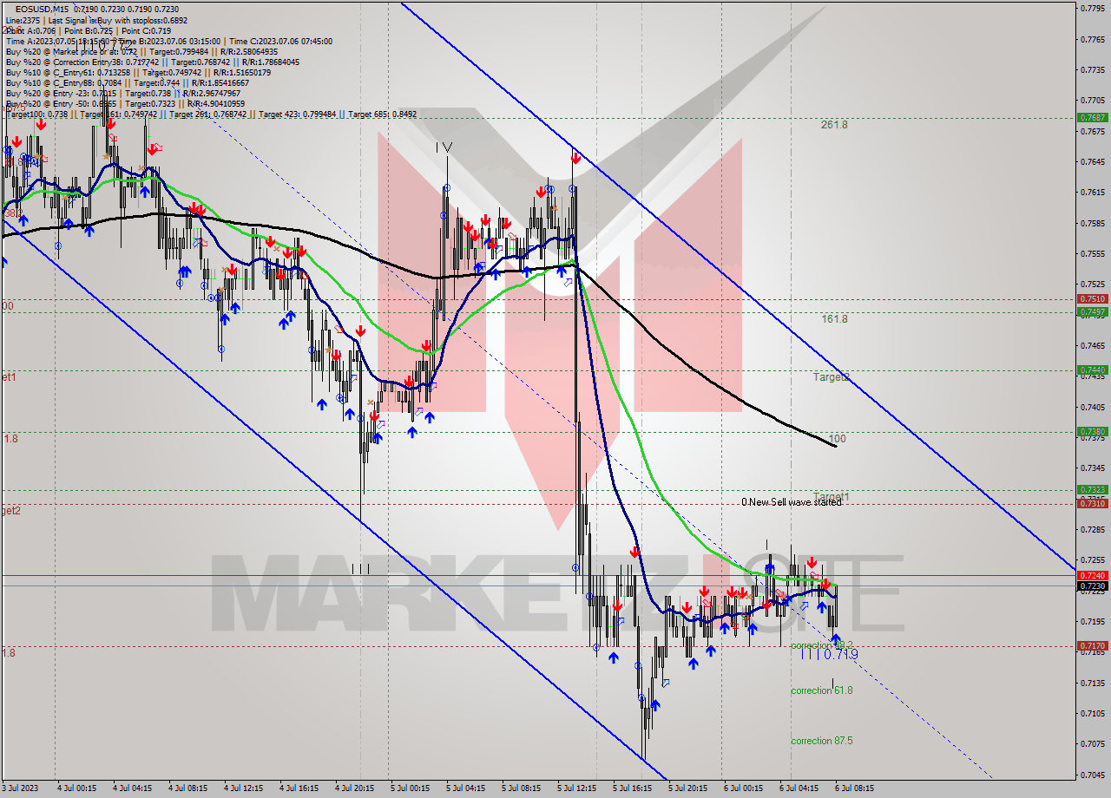
Task: Click the '0 New Sell wave started' annotation
Action: coord(792,502)
